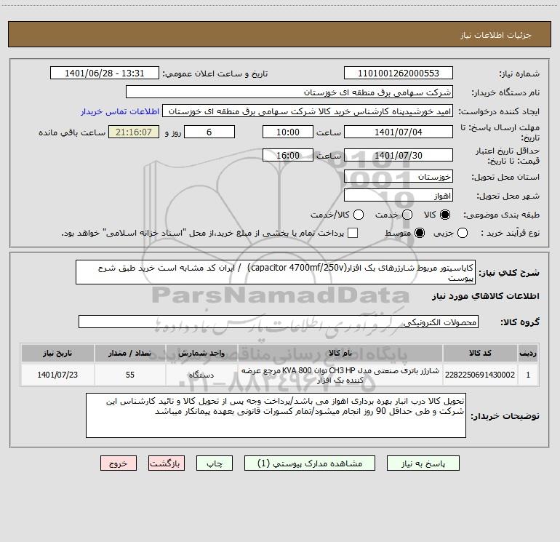Click the چاپ print button
The width and height of the screenshot is (560, 542).
click(x=215, y=463)
